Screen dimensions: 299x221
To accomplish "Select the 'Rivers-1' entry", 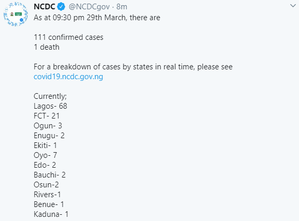I will pos(47,195).
